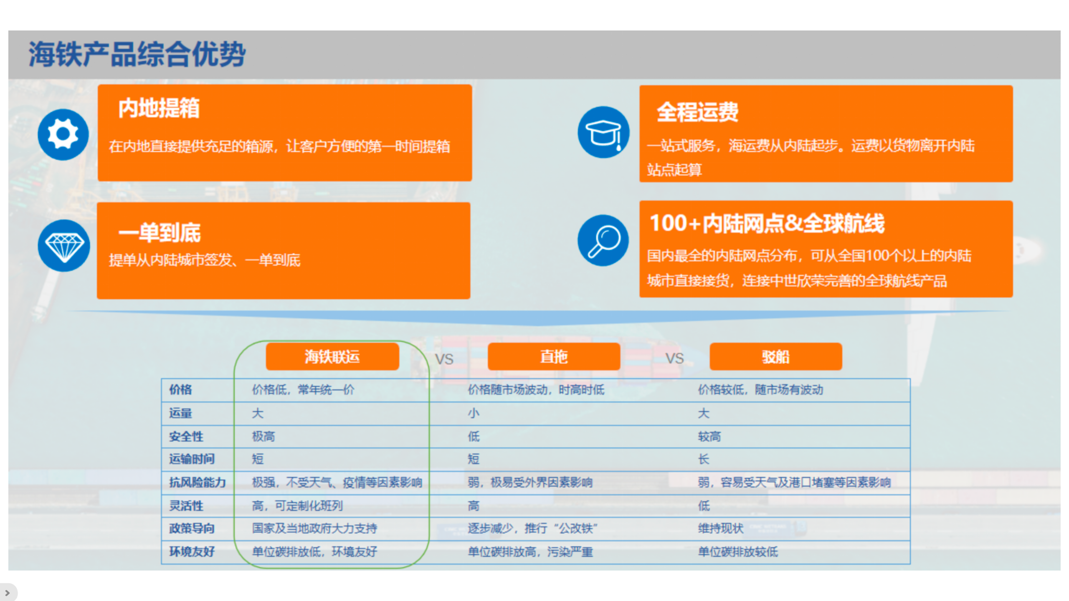This screenshot has height=601, width=1069.
Task: Click the 100+内陆网点&全球航线 card heading
Action: [767, 223]
